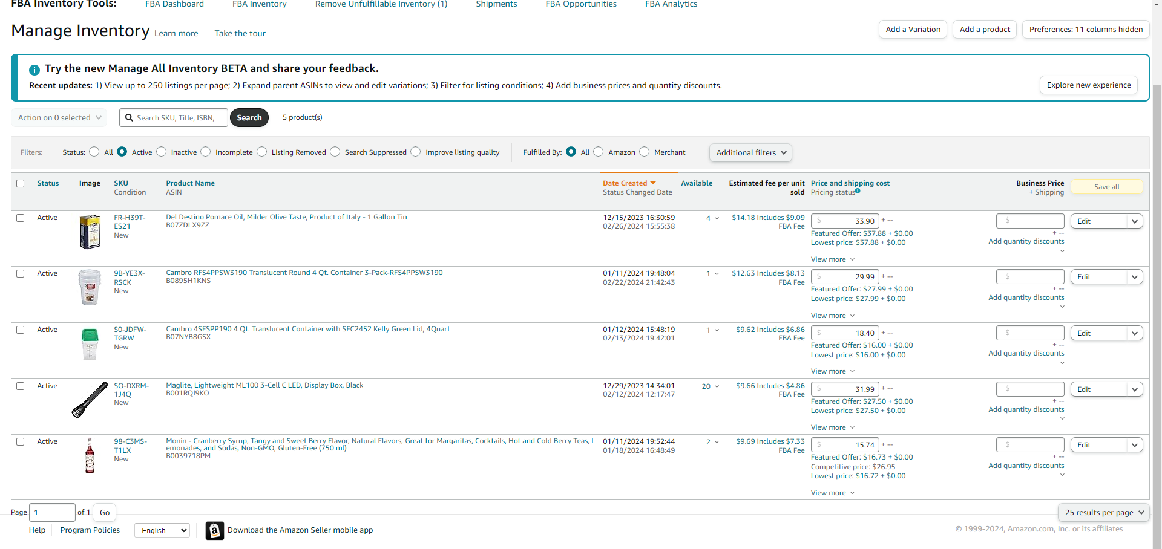Open the Take the tour link

pyautogui.click(x=240, y=34)
